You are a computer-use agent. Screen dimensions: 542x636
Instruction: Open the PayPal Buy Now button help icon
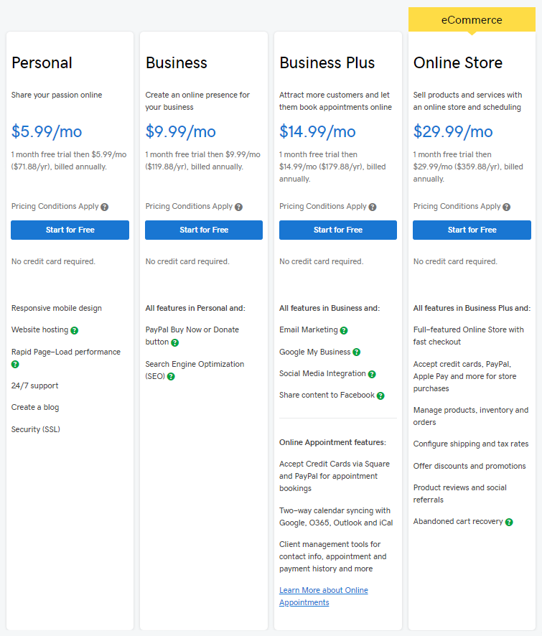[174, 343]
